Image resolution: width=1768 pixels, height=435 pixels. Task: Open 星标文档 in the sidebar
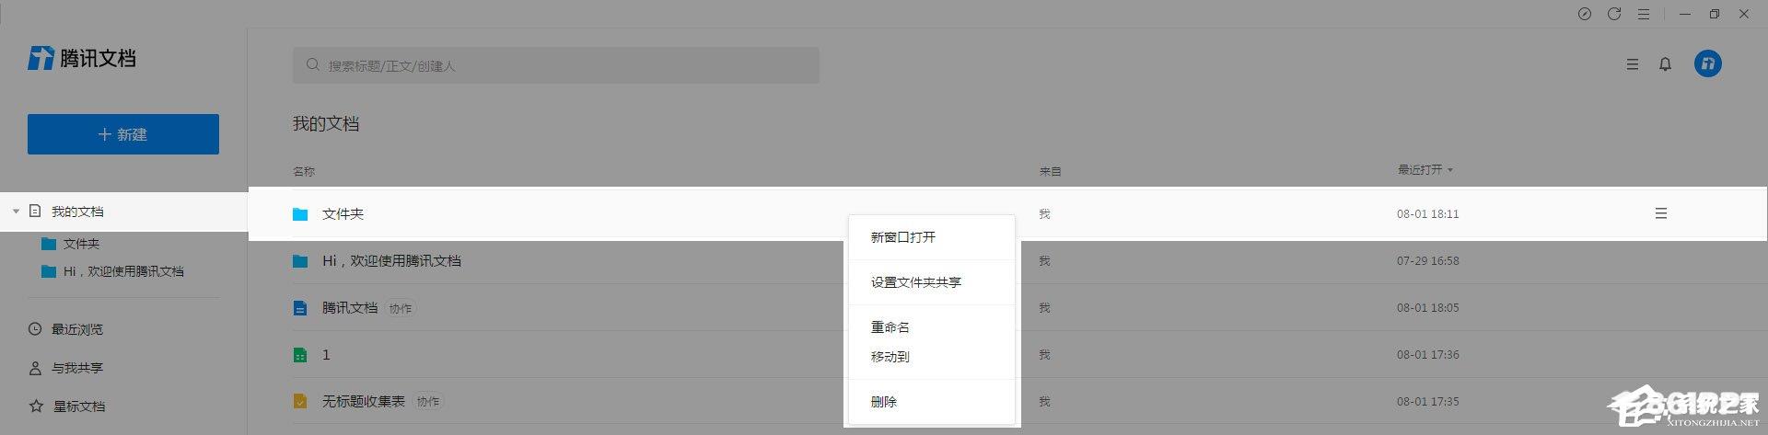pyautogui.click(x=79, y=406)
